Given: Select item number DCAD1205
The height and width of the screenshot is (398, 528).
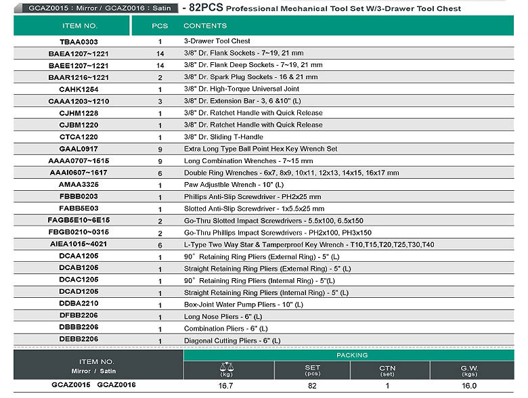Looking at the screenshot, I should pyautogui.click(x=79, y=291).
